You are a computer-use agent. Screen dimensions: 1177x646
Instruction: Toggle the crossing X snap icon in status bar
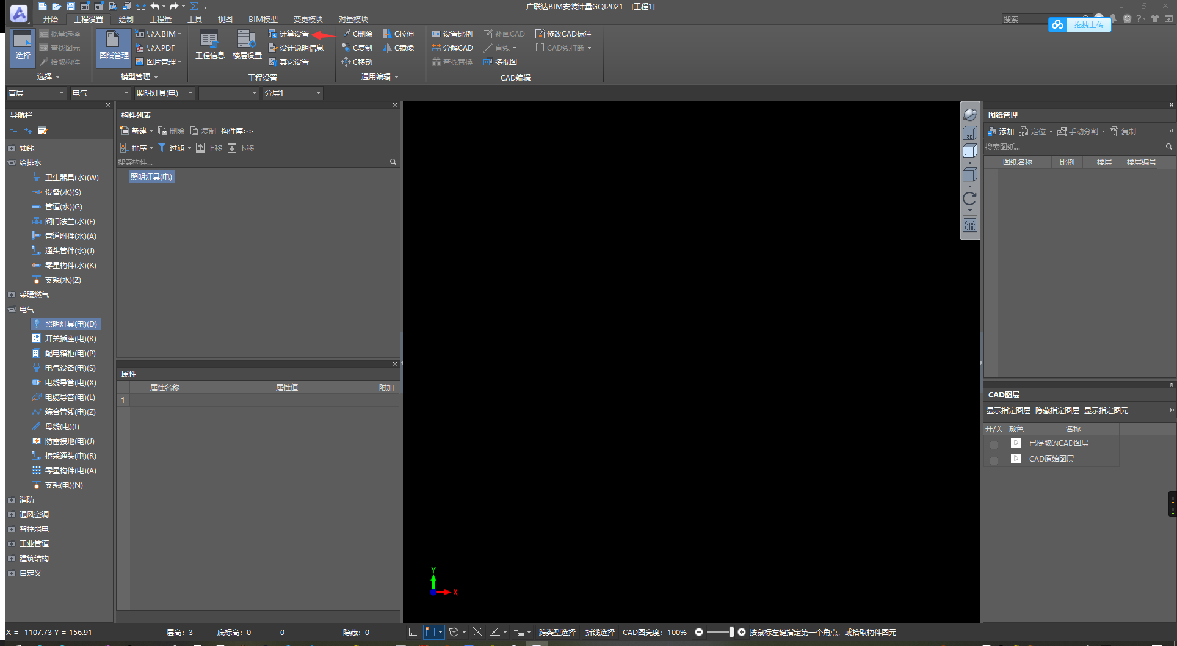tap(477, 633)
